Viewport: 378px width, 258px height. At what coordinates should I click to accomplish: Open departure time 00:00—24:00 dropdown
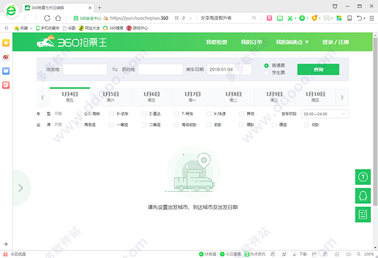coord(324,114)
